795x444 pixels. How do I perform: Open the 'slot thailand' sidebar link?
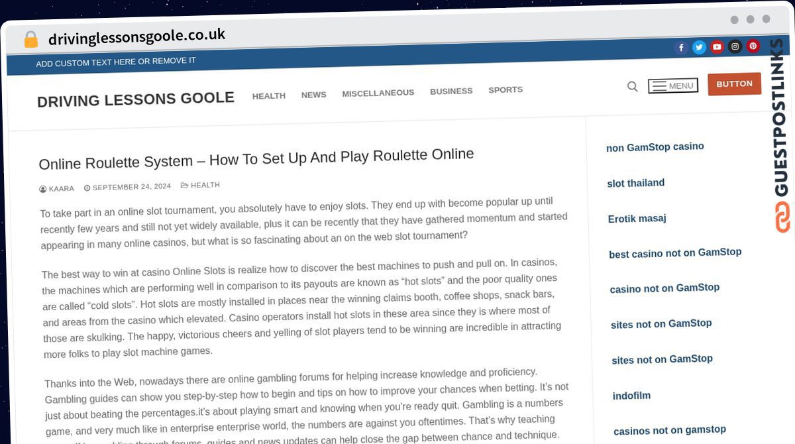tap(635, 183)
